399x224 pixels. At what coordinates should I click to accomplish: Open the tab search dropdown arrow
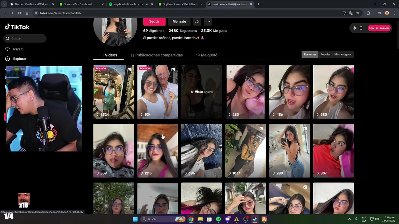[x=4, y=4]
